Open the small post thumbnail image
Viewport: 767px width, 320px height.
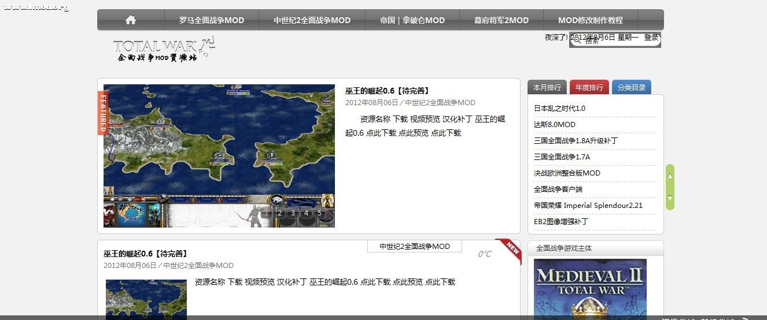coord(146,300)
